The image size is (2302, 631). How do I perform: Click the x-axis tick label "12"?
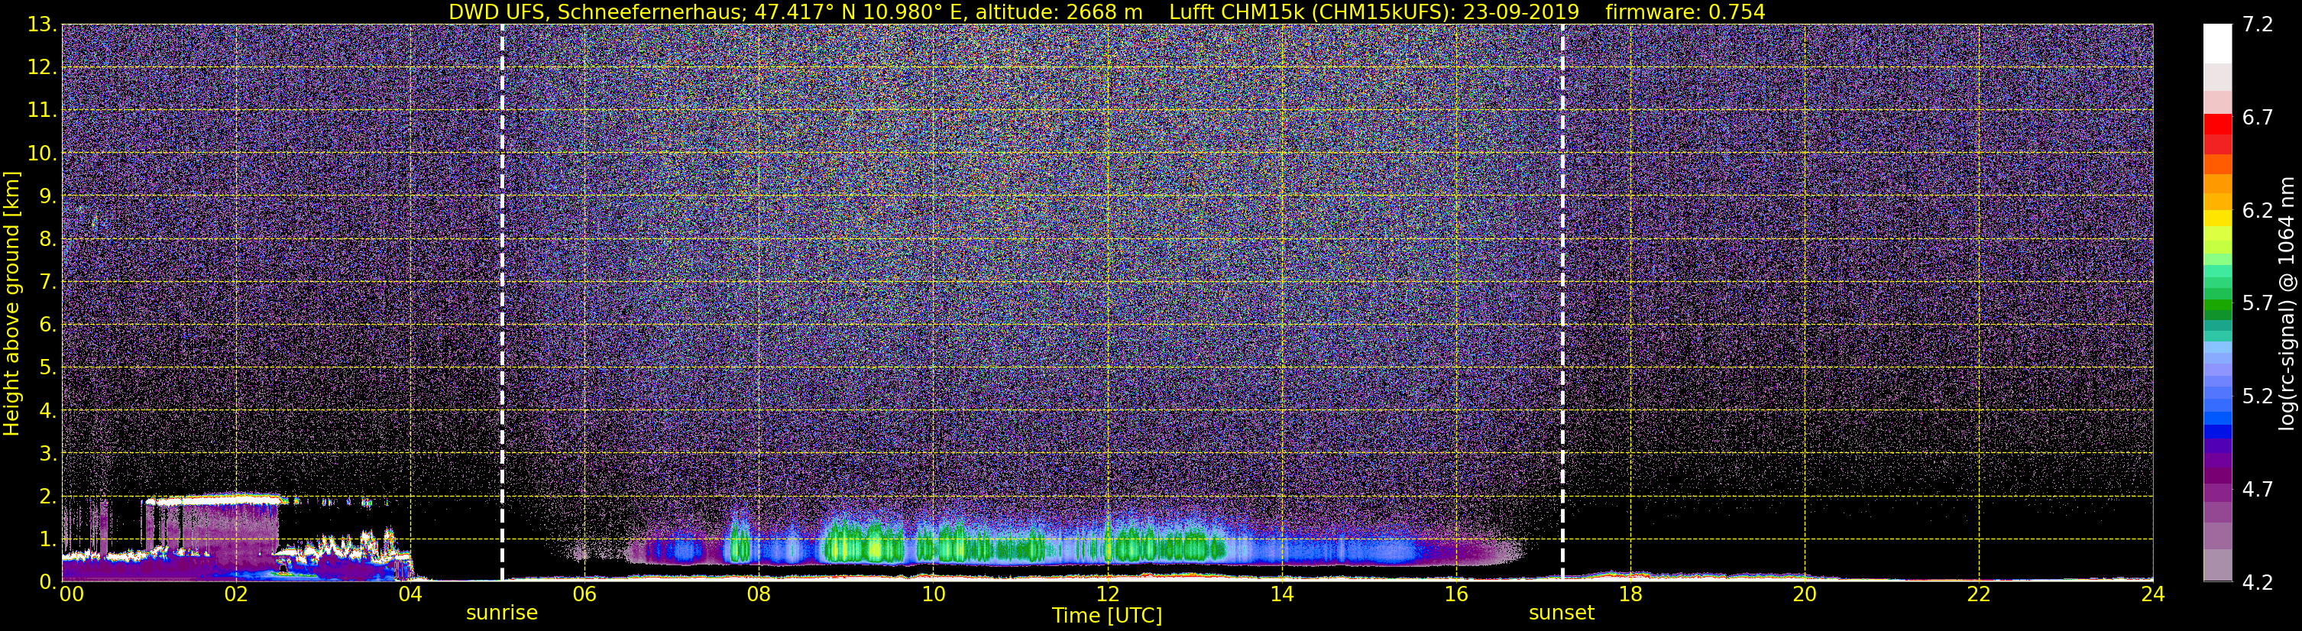click(x=1107, y=594)
